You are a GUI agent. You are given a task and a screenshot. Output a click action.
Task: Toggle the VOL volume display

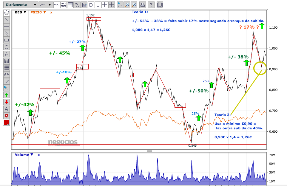[57, 5]
